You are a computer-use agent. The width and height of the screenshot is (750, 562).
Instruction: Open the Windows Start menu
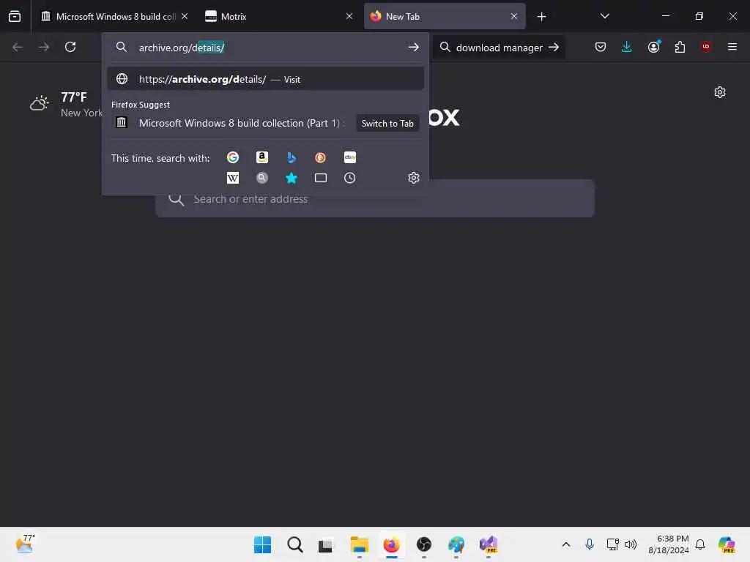[263, 544]
